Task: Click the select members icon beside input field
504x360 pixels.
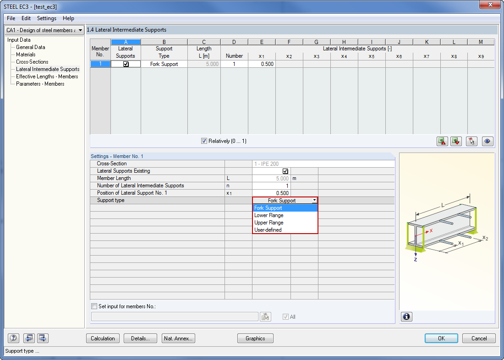Action: [x=265, y=316]
